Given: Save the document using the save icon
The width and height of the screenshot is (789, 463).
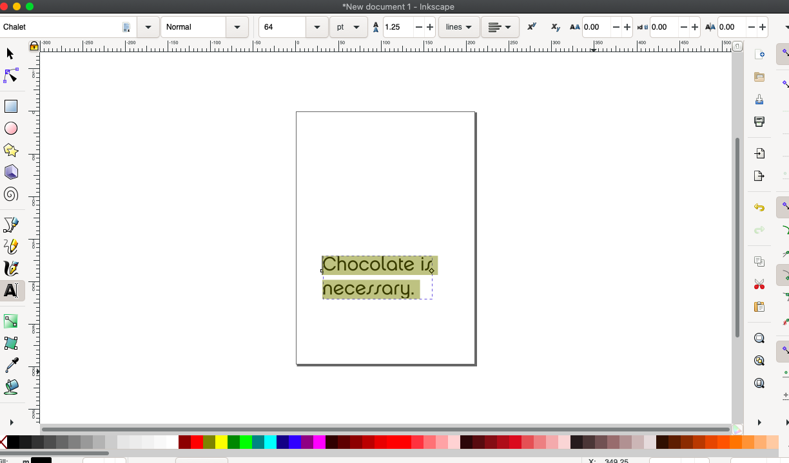Looking at the screenshot, I should point(759,99).
